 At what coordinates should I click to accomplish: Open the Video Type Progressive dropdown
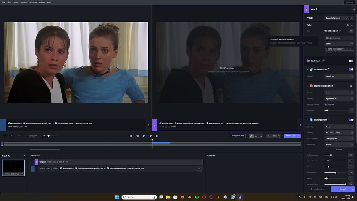pyautogui.click(x=339, y=127)
